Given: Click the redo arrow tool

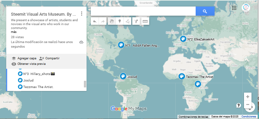Looking at the screenshot, I should tap(103, 21).
